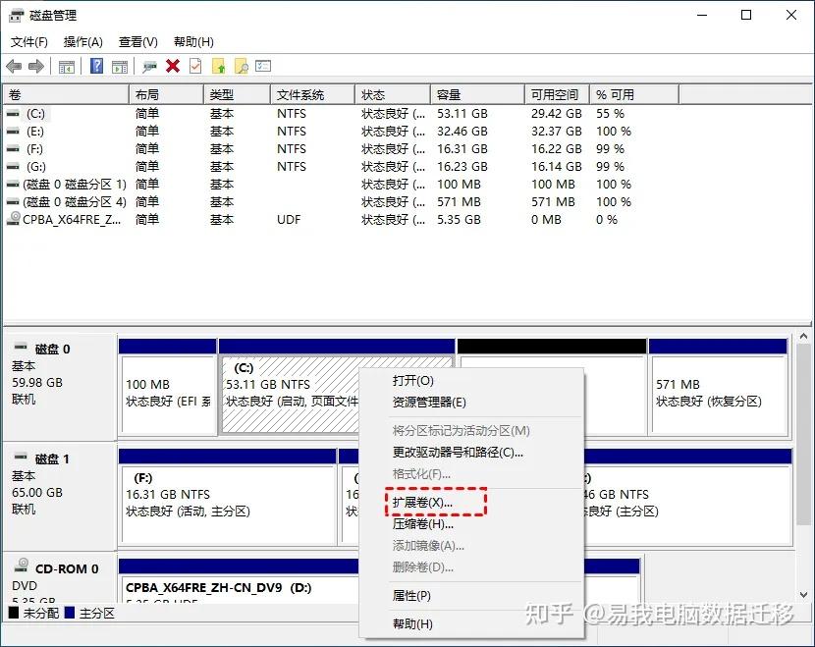
Task: Select the 100 MB EFI partition block
Action: (167, 387)
